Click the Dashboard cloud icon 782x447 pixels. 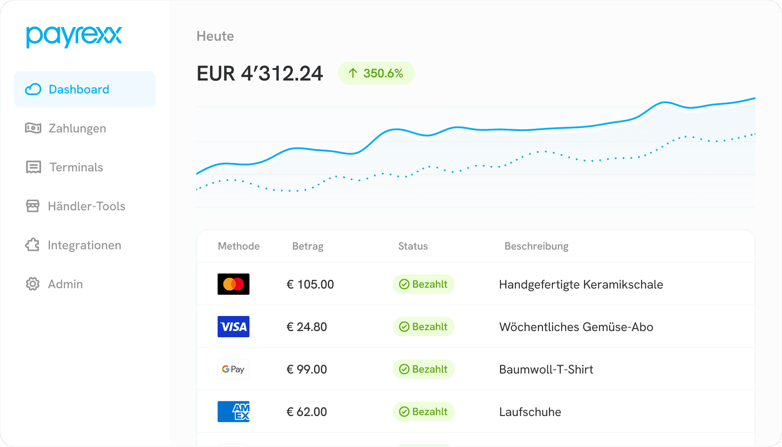33,89
